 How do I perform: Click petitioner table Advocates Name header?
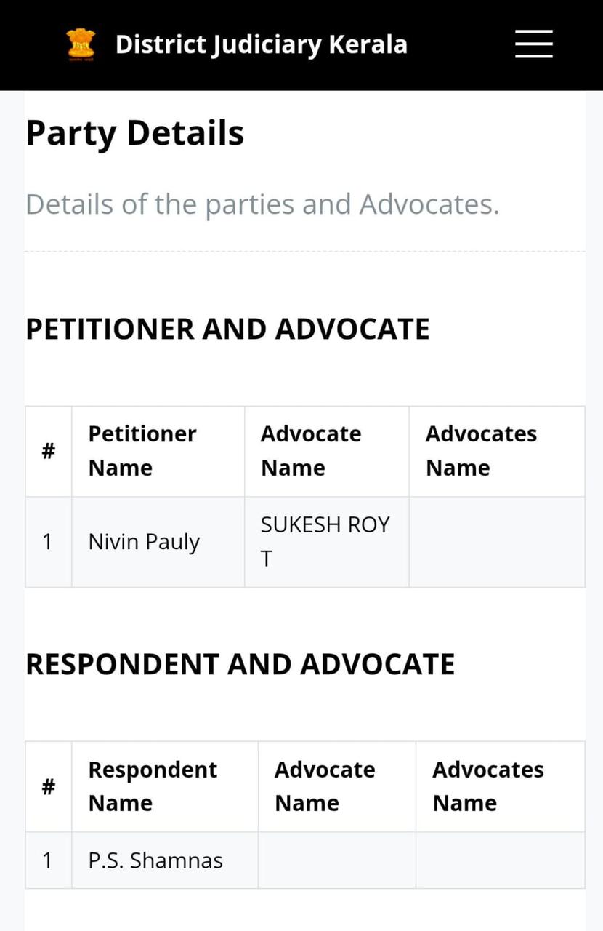[481, 451]
